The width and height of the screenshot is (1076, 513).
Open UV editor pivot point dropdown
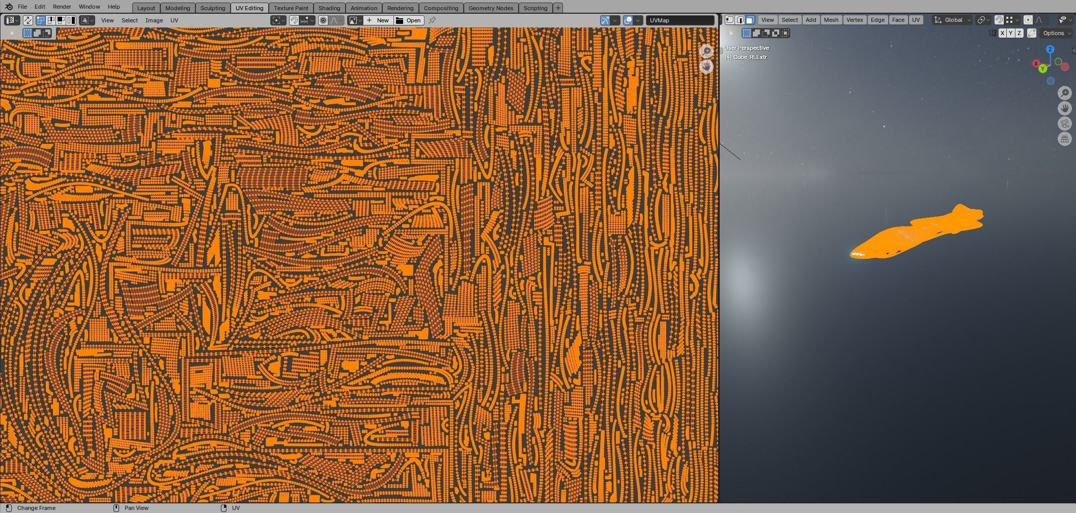pos(278,20)
